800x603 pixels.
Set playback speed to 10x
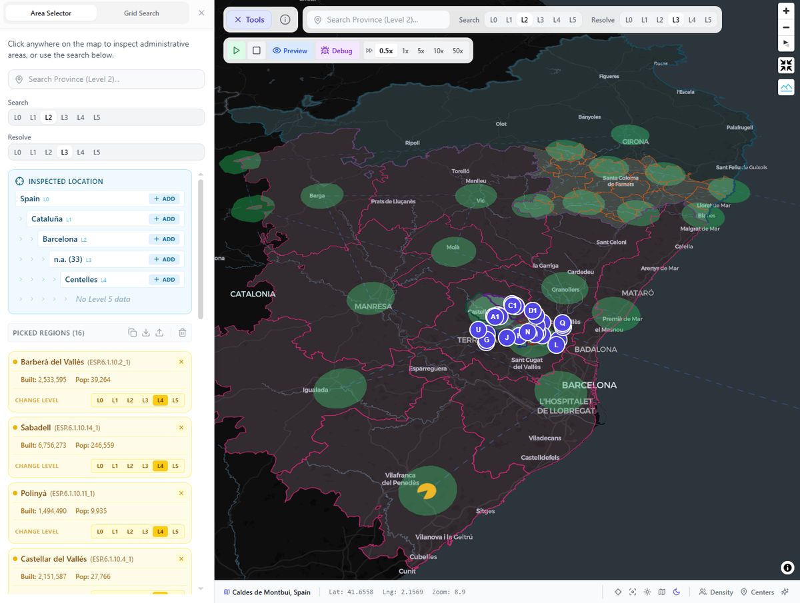[x=438, y=51]
